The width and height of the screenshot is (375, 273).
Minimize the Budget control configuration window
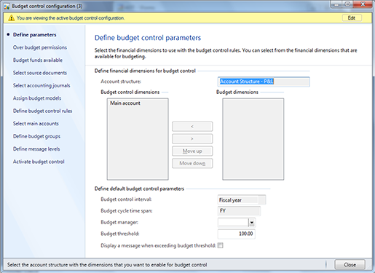(x=336, y=4)
